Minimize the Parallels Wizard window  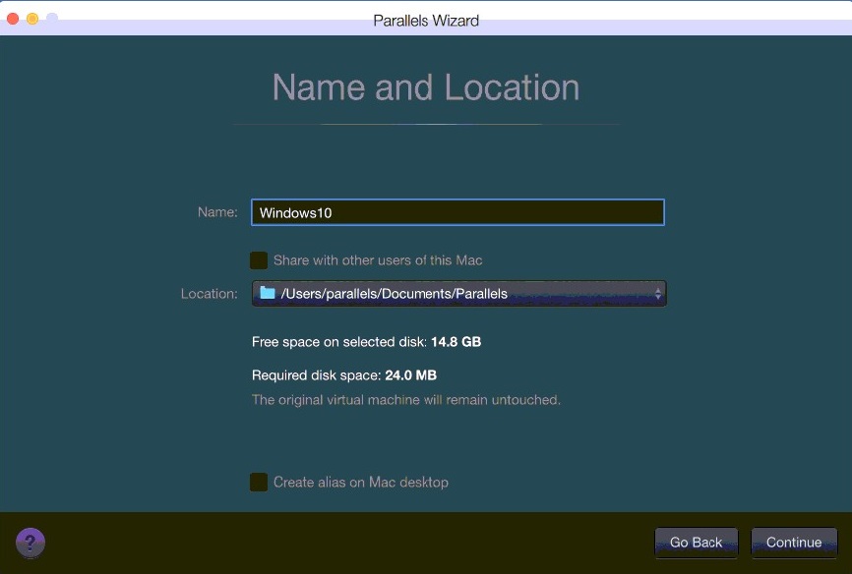point(32,19)
